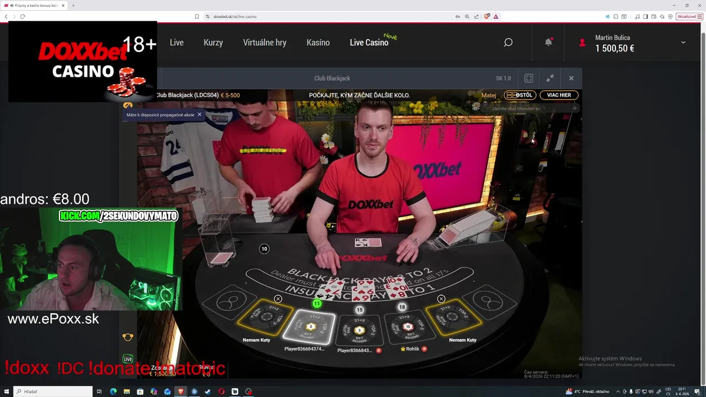
Task: Click the green LIVE badge icon
Action: tap(128, 359)
